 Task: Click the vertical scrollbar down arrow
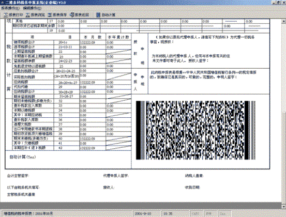[x=283, y=207]
